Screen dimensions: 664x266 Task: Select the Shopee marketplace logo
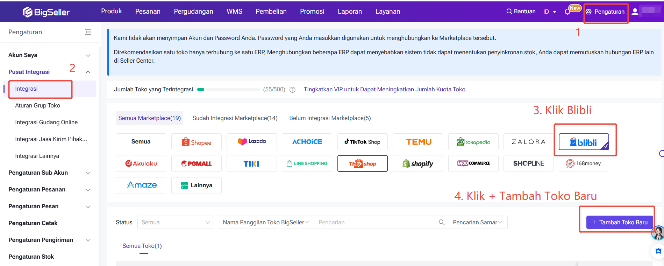point(196,142)
